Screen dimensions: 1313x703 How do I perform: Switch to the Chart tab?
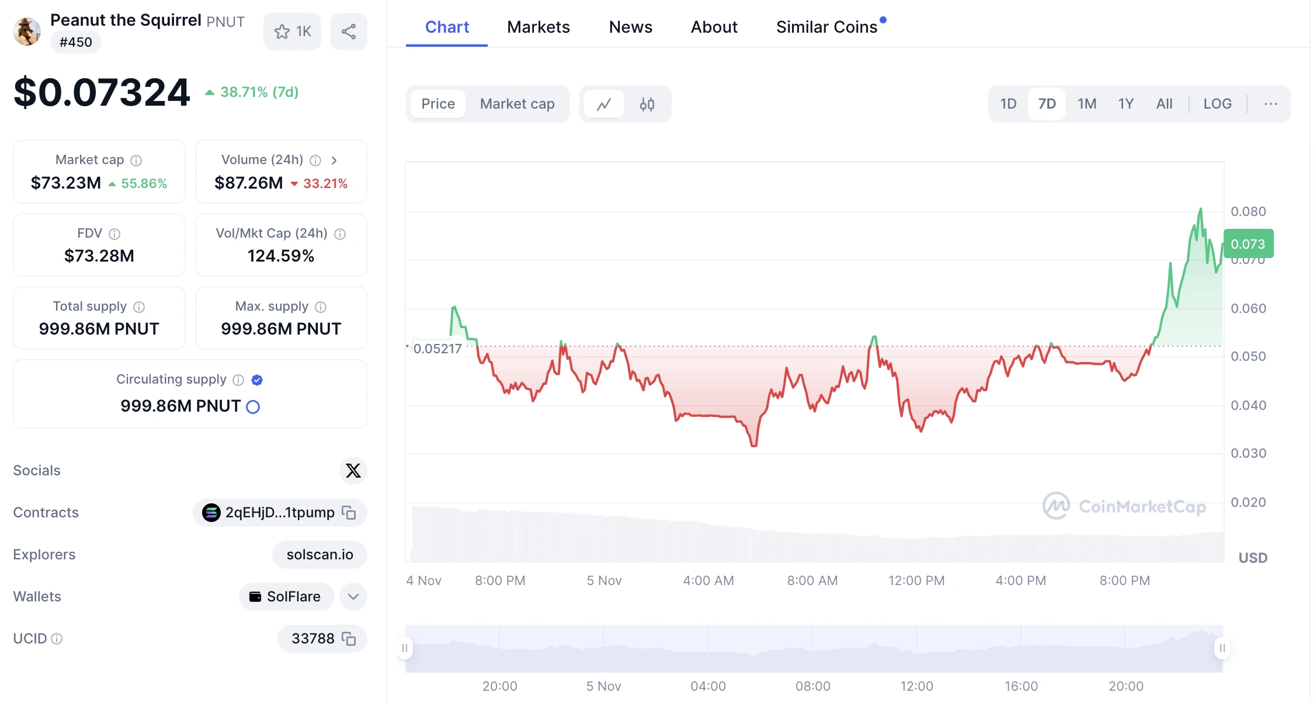point(447,27)
